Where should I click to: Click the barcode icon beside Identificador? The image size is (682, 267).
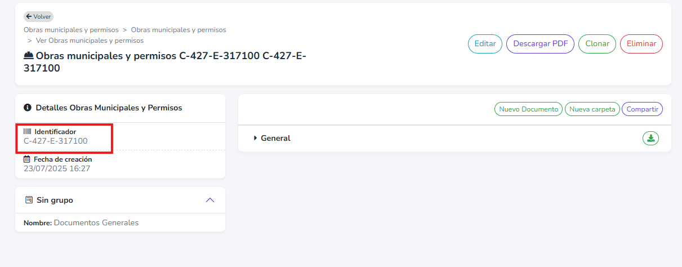(28, 131)
